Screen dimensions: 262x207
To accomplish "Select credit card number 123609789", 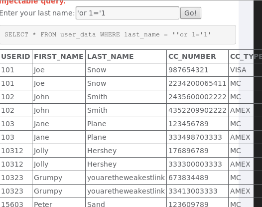I will pos(188,204).
